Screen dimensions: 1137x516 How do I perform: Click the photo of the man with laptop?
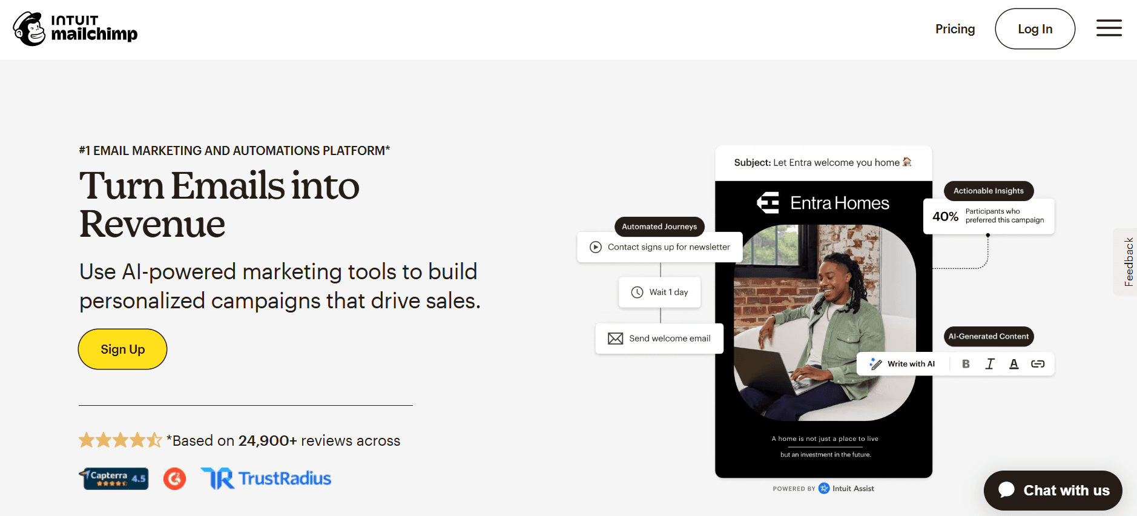[x=825, y=323]
